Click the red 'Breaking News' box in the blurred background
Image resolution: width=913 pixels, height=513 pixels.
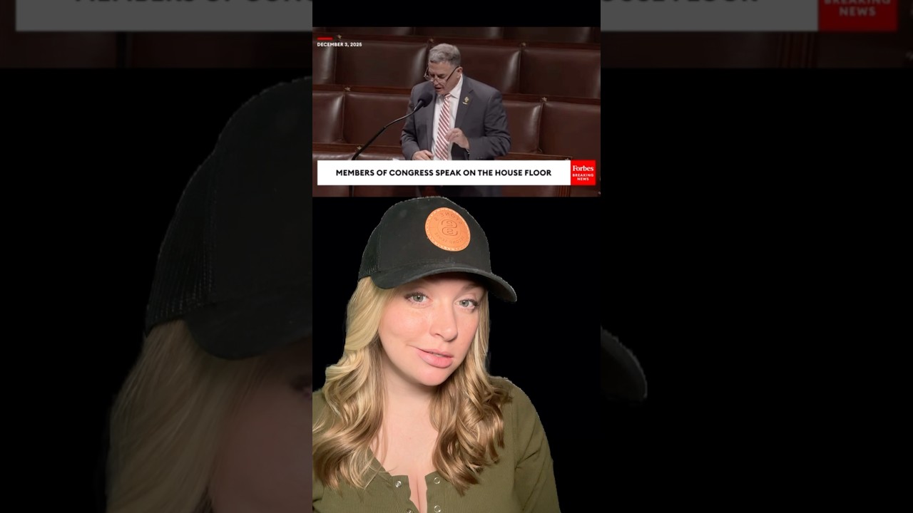point(858,15)
